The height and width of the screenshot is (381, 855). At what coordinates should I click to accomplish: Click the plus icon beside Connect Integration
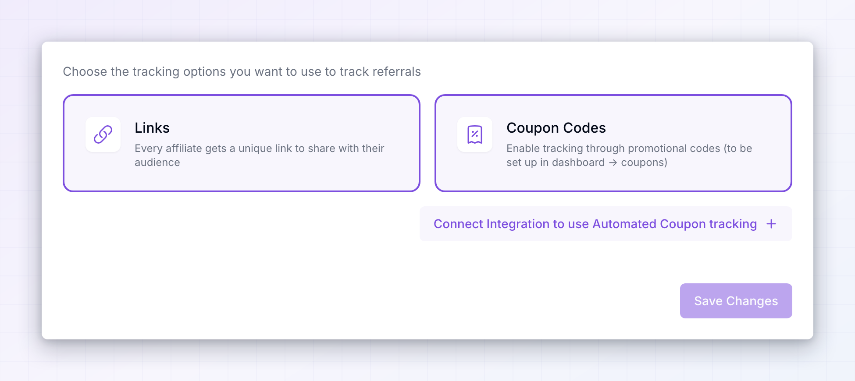click(x=771, y=224)
